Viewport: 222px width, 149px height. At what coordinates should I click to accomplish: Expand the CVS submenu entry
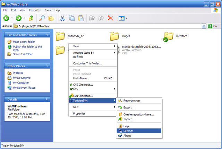(x=93, y=89)
